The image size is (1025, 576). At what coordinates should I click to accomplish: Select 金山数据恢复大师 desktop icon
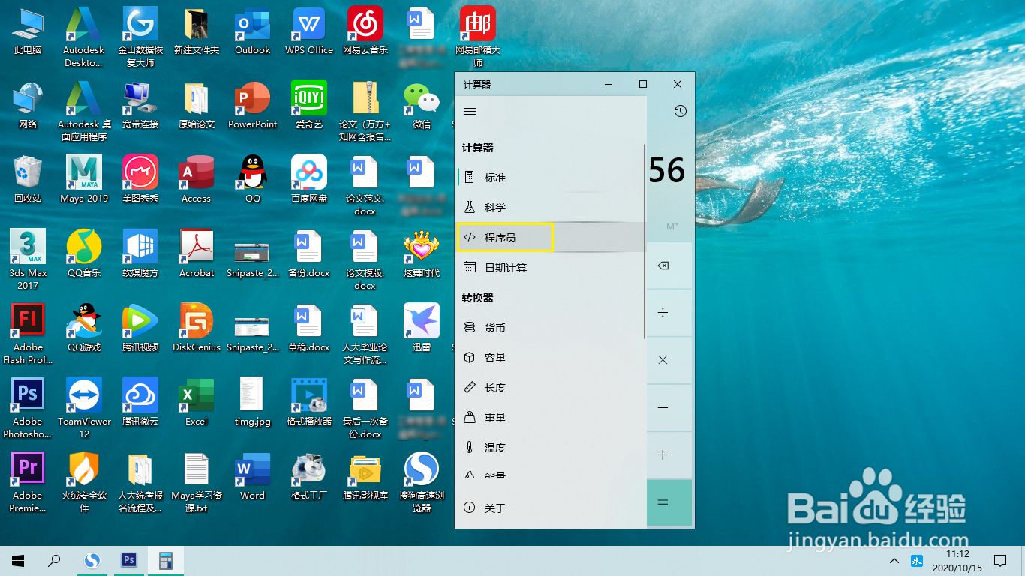pos(140,37)
